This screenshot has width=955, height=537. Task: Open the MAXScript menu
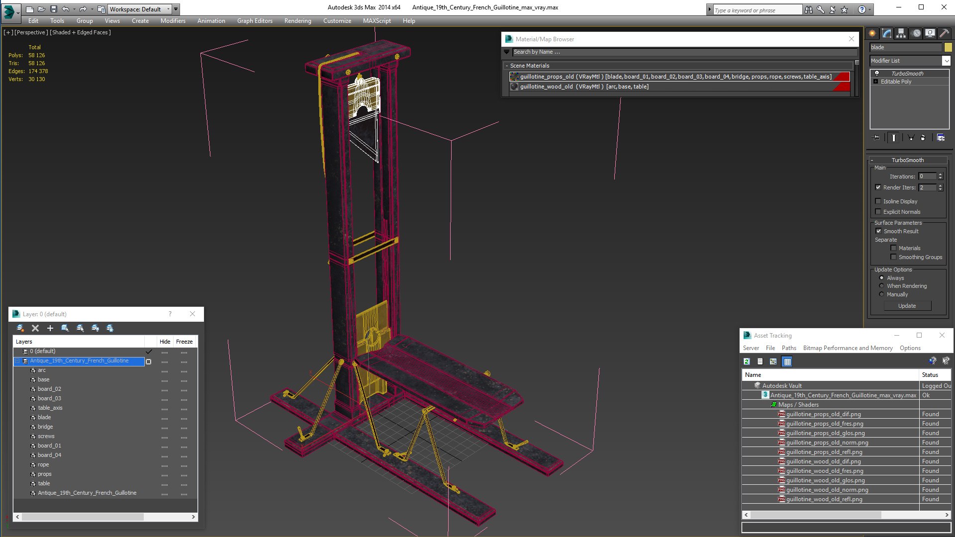[x=377, y=21]
